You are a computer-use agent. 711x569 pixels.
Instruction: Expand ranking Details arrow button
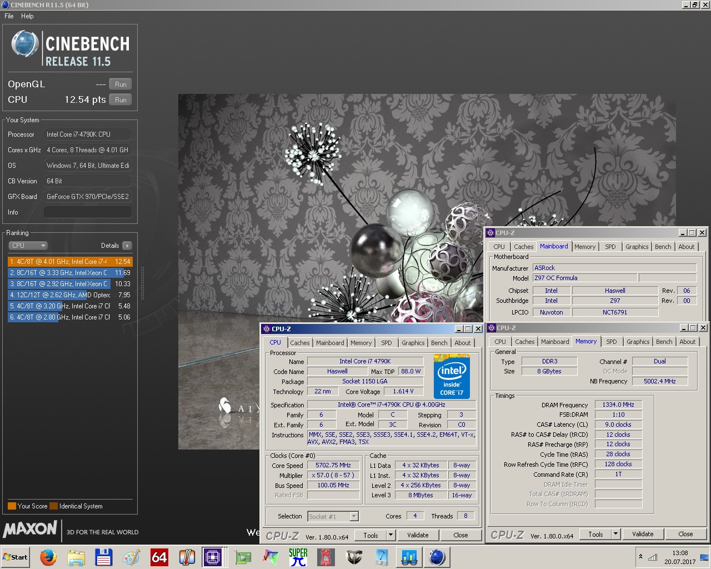(x=127, y=246)
